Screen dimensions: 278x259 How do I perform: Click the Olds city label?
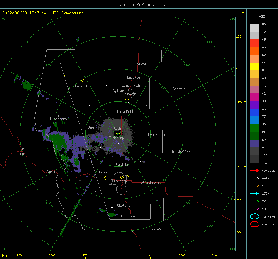click(x=118, y=128)
